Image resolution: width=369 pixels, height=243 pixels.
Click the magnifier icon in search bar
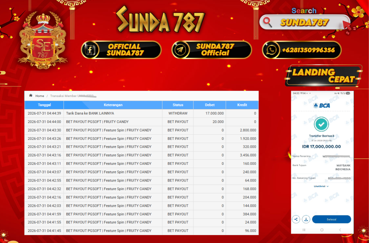pos(268,22)
